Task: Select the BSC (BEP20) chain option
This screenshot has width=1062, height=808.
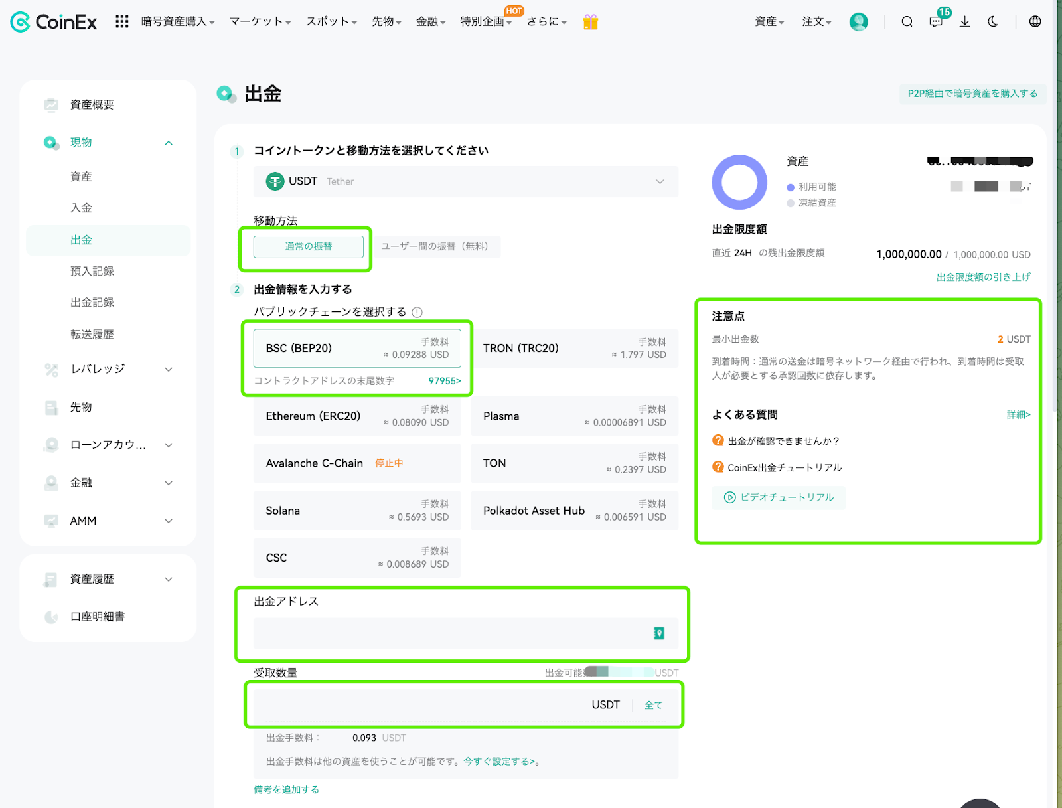Action: click(357, 348)
